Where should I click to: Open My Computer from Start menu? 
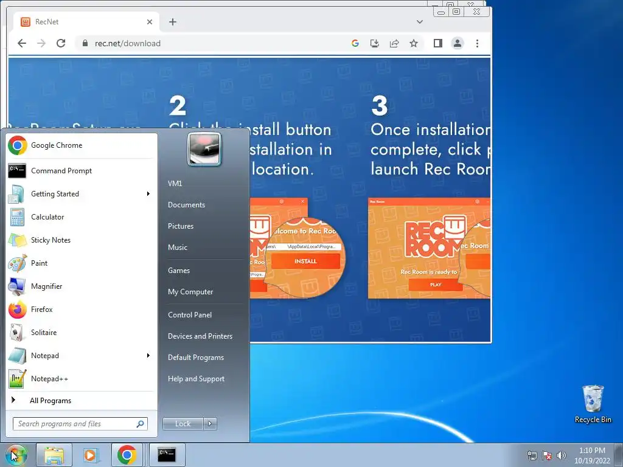[190, 292]
